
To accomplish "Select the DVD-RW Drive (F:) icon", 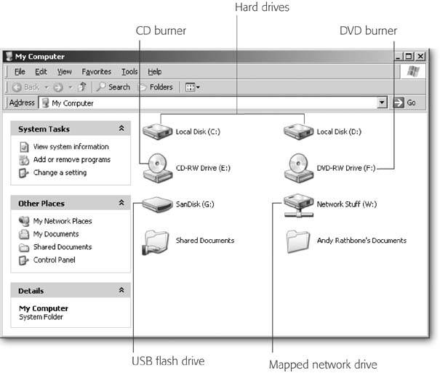I will (299, 167).
